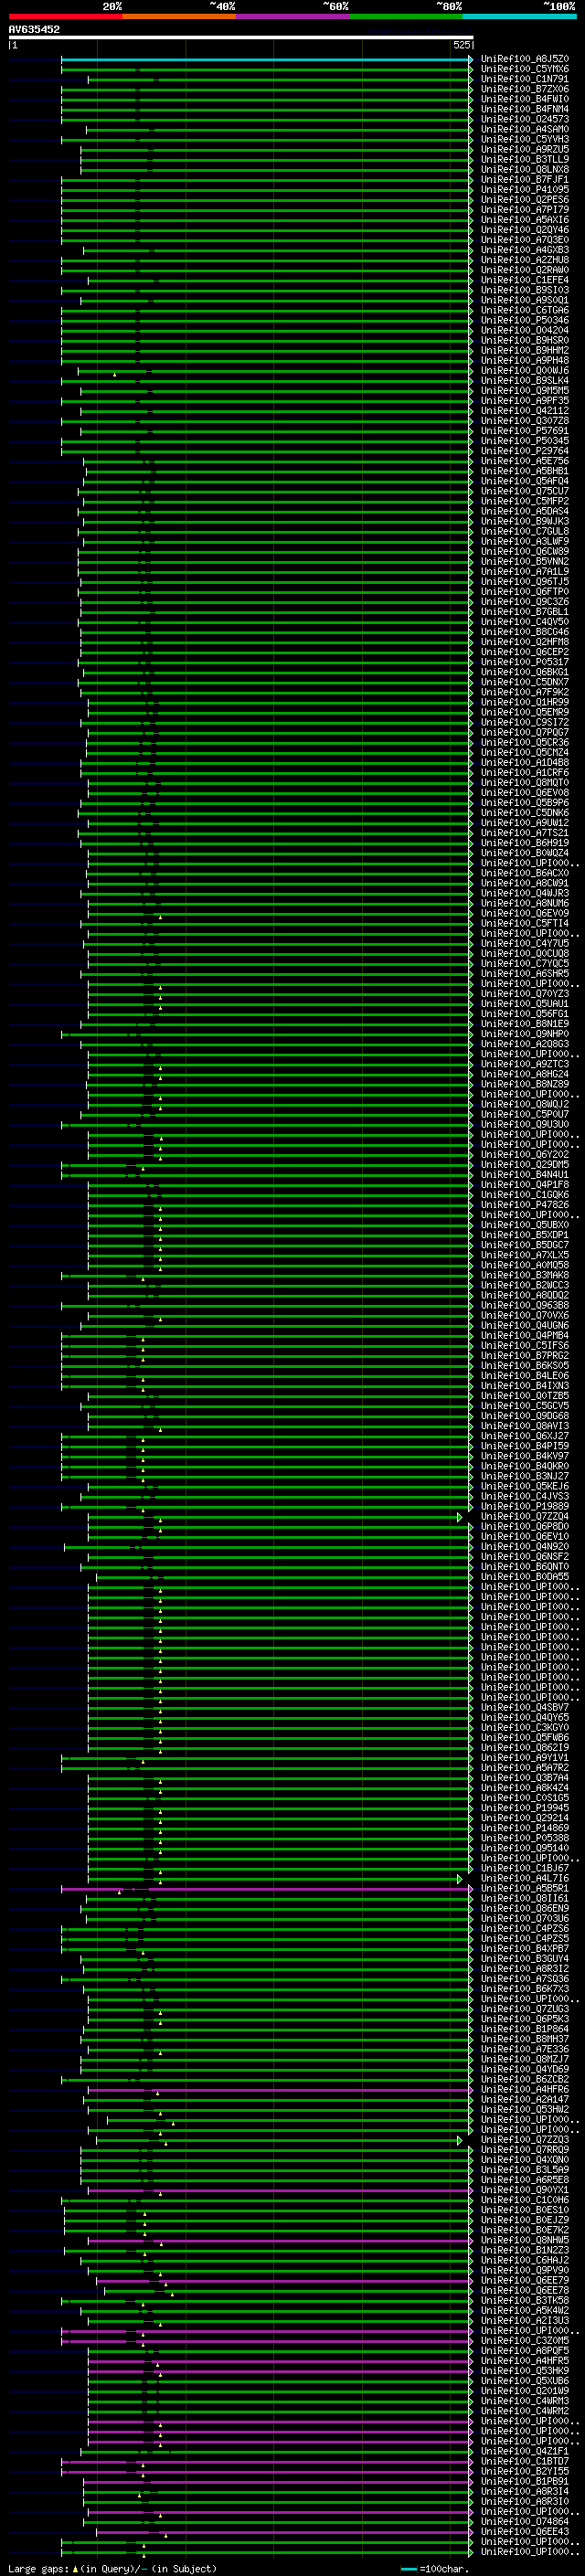This screenshot has height=2576, width=585.
Task: Select hit label UniRef100_P14869
Action: click(525, 1828)
